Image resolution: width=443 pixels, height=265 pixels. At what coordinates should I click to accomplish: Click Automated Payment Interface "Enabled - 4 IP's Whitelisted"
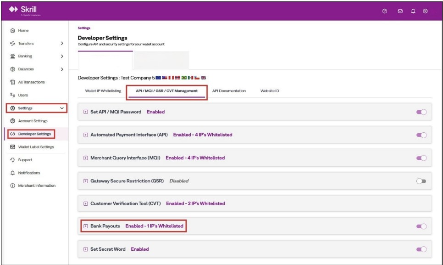(x=203, y=135)
